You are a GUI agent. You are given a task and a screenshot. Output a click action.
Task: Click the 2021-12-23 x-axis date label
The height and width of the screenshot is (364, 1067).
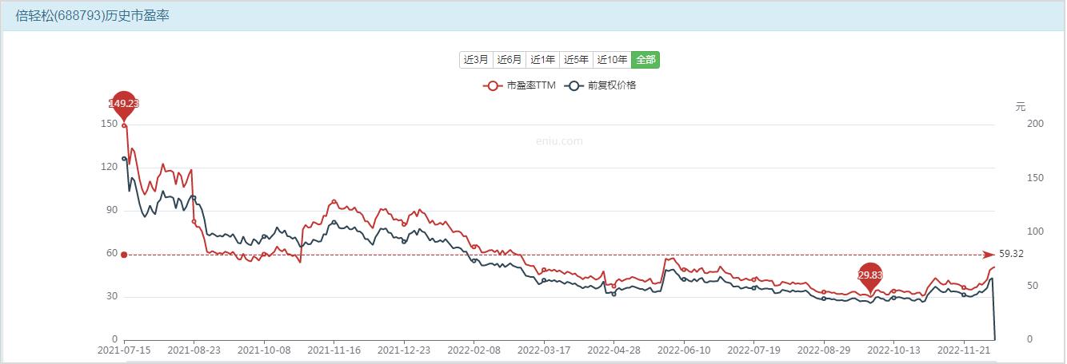404,350
